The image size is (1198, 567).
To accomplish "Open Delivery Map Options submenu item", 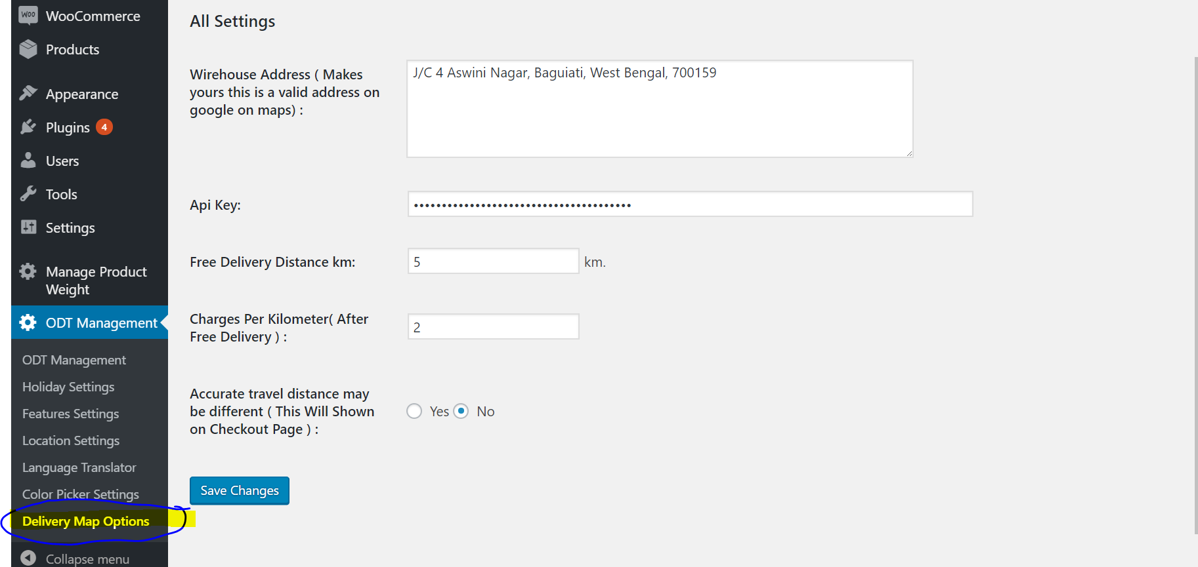I will tap(86, 521).
